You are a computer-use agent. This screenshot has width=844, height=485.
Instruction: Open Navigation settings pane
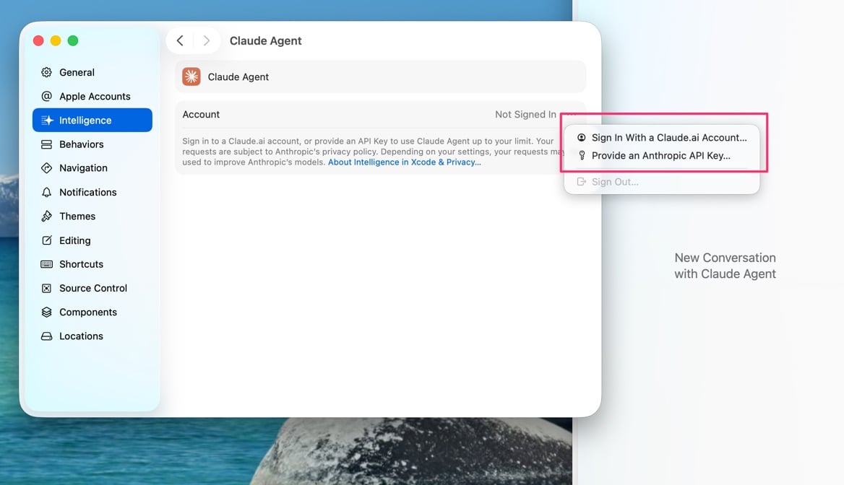pos(92,167)
